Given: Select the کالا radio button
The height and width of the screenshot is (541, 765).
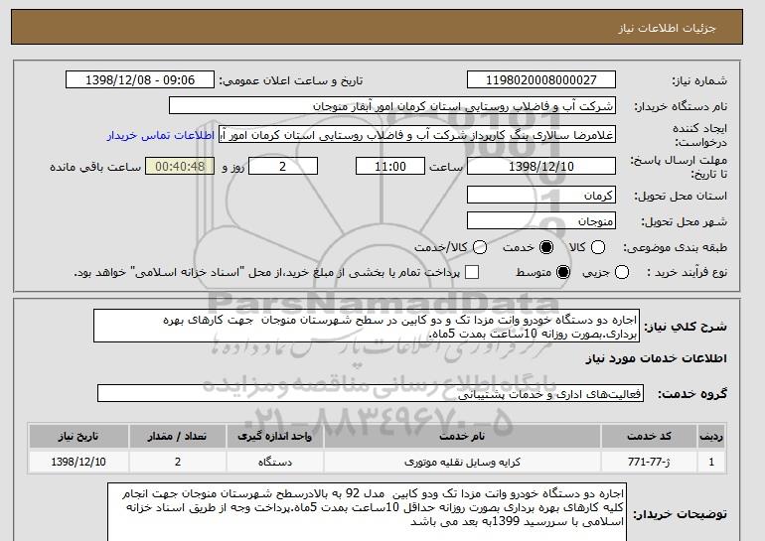Looking at the screenshot, I should [598, 247].
